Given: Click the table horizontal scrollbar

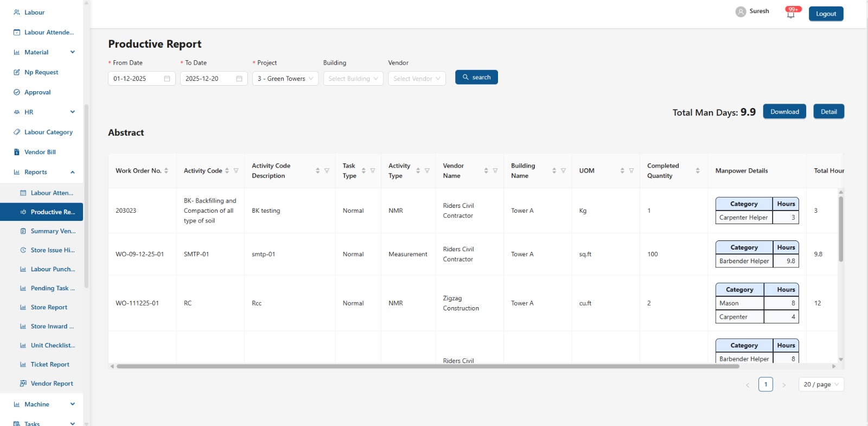Looking at the screenshot, I should tap(428, 366).
